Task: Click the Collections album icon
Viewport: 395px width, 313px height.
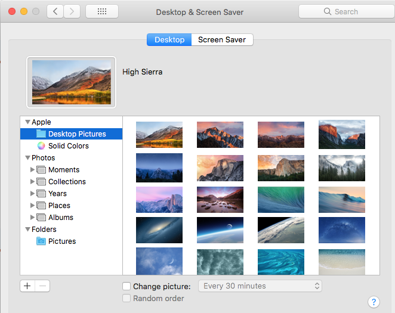Action: [41, 181]
